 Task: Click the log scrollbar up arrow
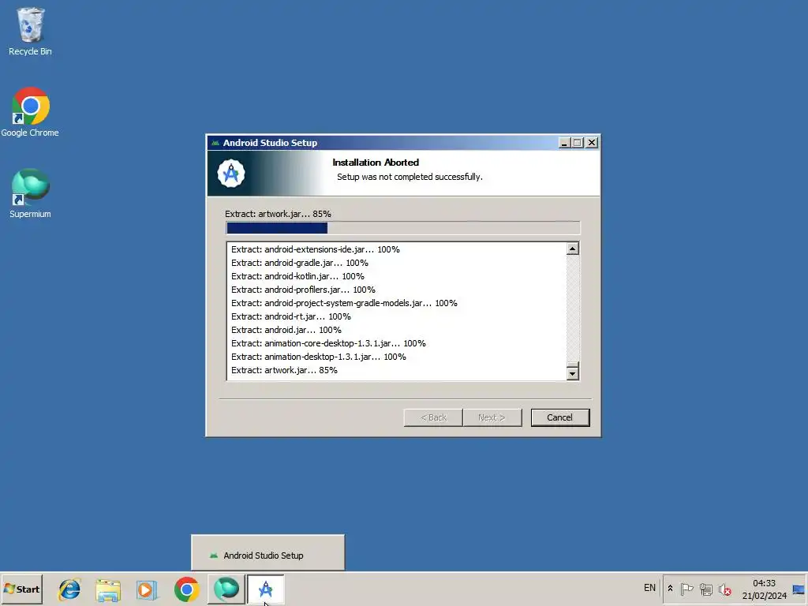point(573,249)
